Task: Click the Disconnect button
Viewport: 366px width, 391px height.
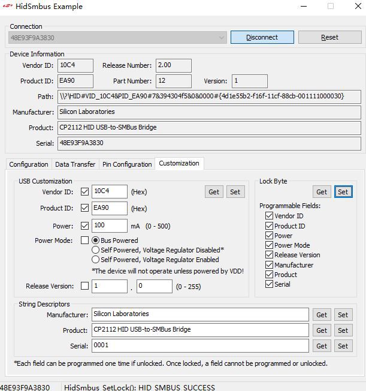Action: click(x=262, y=37)
